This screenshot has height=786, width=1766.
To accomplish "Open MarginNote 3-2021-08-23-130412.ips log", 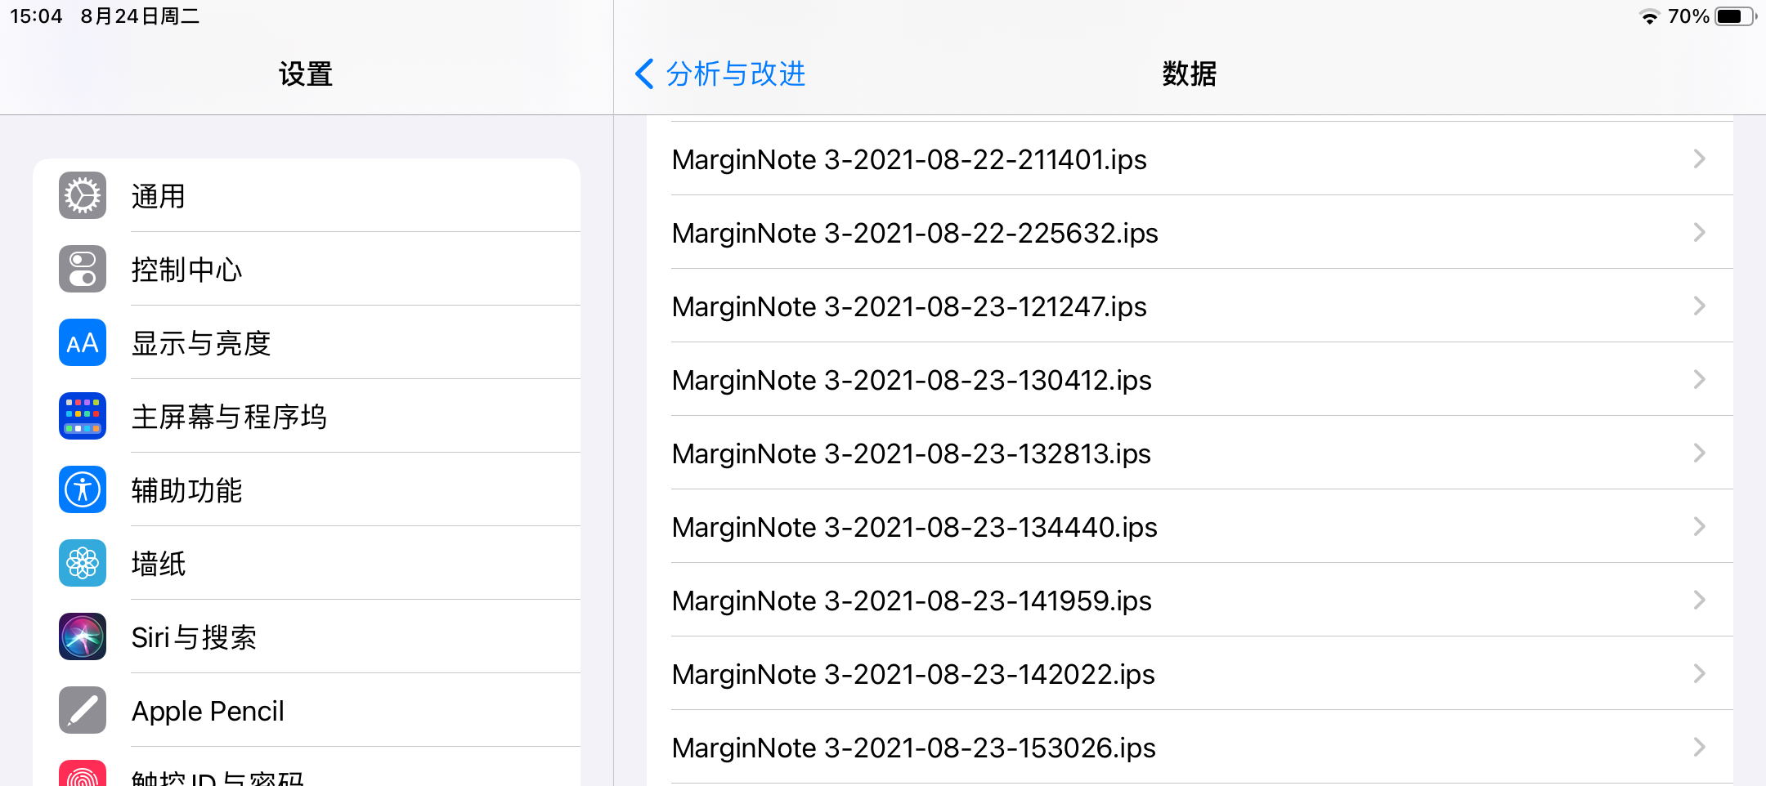I will point(1190,379).
